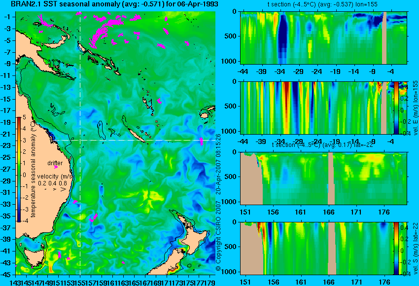This screenshot has width=419, height=286.
Task: Click the white dashed horizontal line at latitude -22
Action: point(134,140)
